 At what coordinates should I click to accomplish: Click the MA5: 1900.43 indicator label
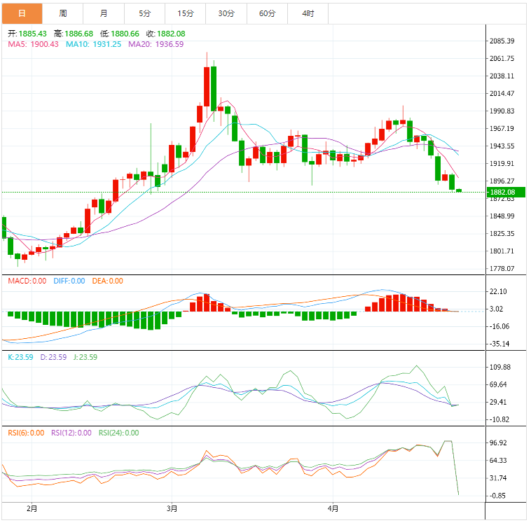(x=33, y=44)
